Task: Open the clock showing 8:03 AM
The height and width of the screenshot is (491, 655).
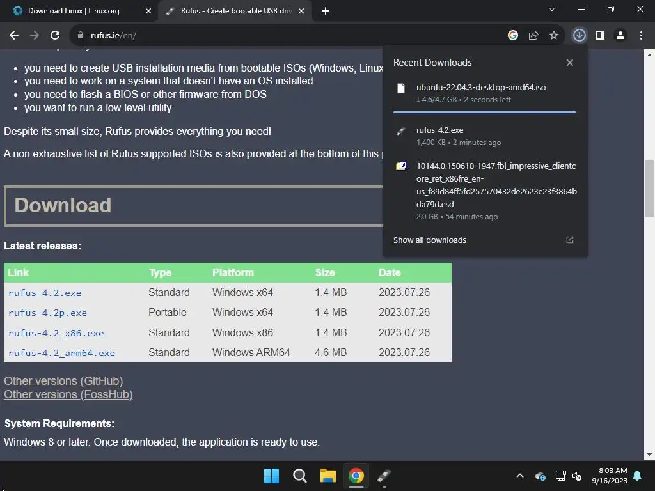Action: pos(610,476)
